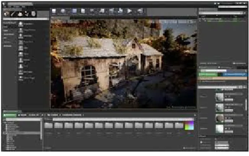Click the Element 0 material thumbnail
The image size is (249, 156).
220,97
